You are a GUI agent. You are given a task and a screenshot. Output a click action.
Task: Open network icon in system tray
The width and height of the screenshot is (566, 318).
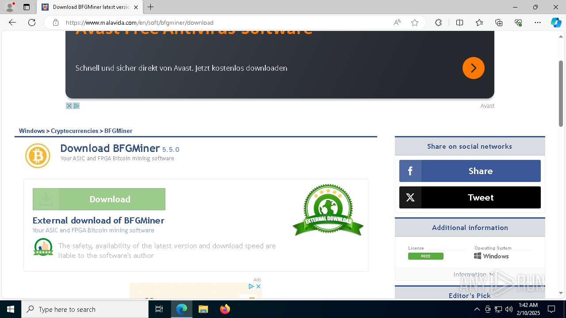pos(498,309)
